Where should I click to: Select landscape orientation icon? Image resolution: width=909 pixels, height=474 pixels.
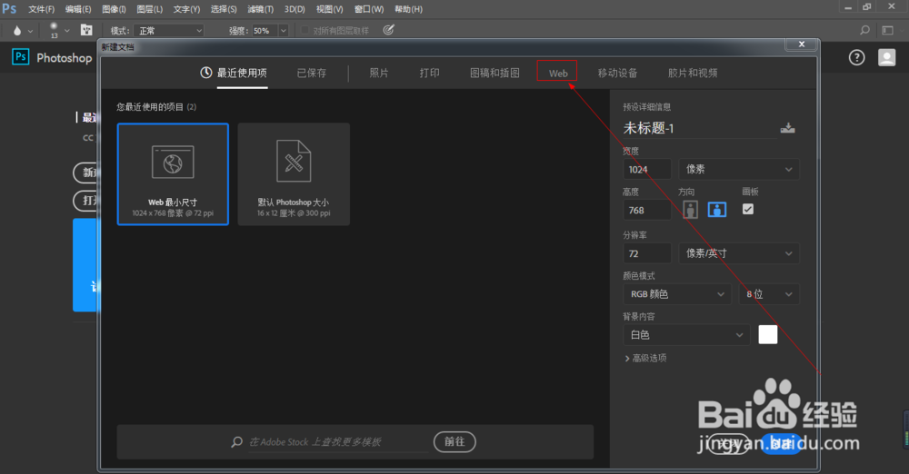[x=717, y=210]
